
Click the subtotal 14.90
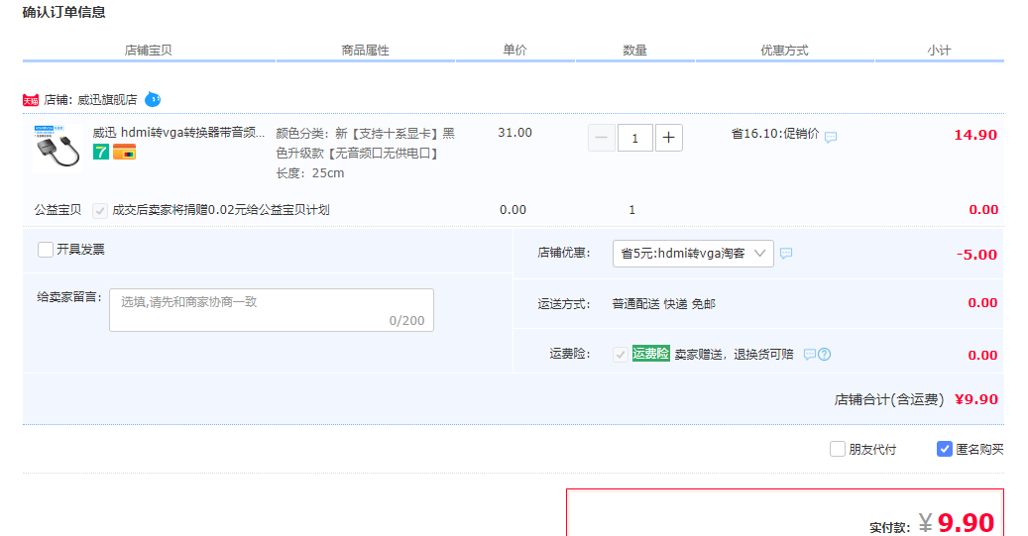click(974, 135)
